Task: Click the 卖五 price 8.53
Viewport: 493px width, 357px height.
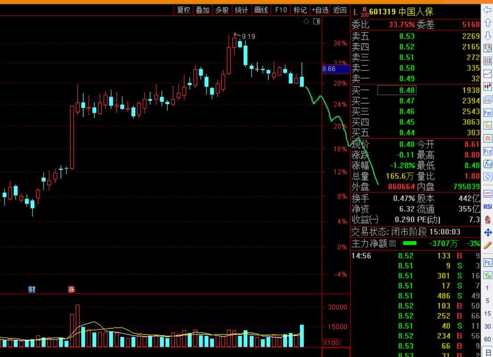Action: (x=407, y=37)
